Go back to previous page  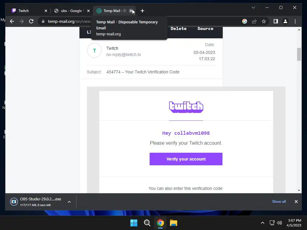click(x=12, y=21)
